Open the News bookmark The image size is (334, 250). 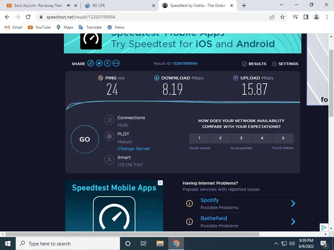coord(116,27)
